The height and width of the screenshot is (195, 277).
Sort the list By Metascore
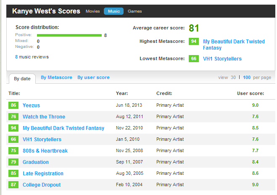pos(56,77)
